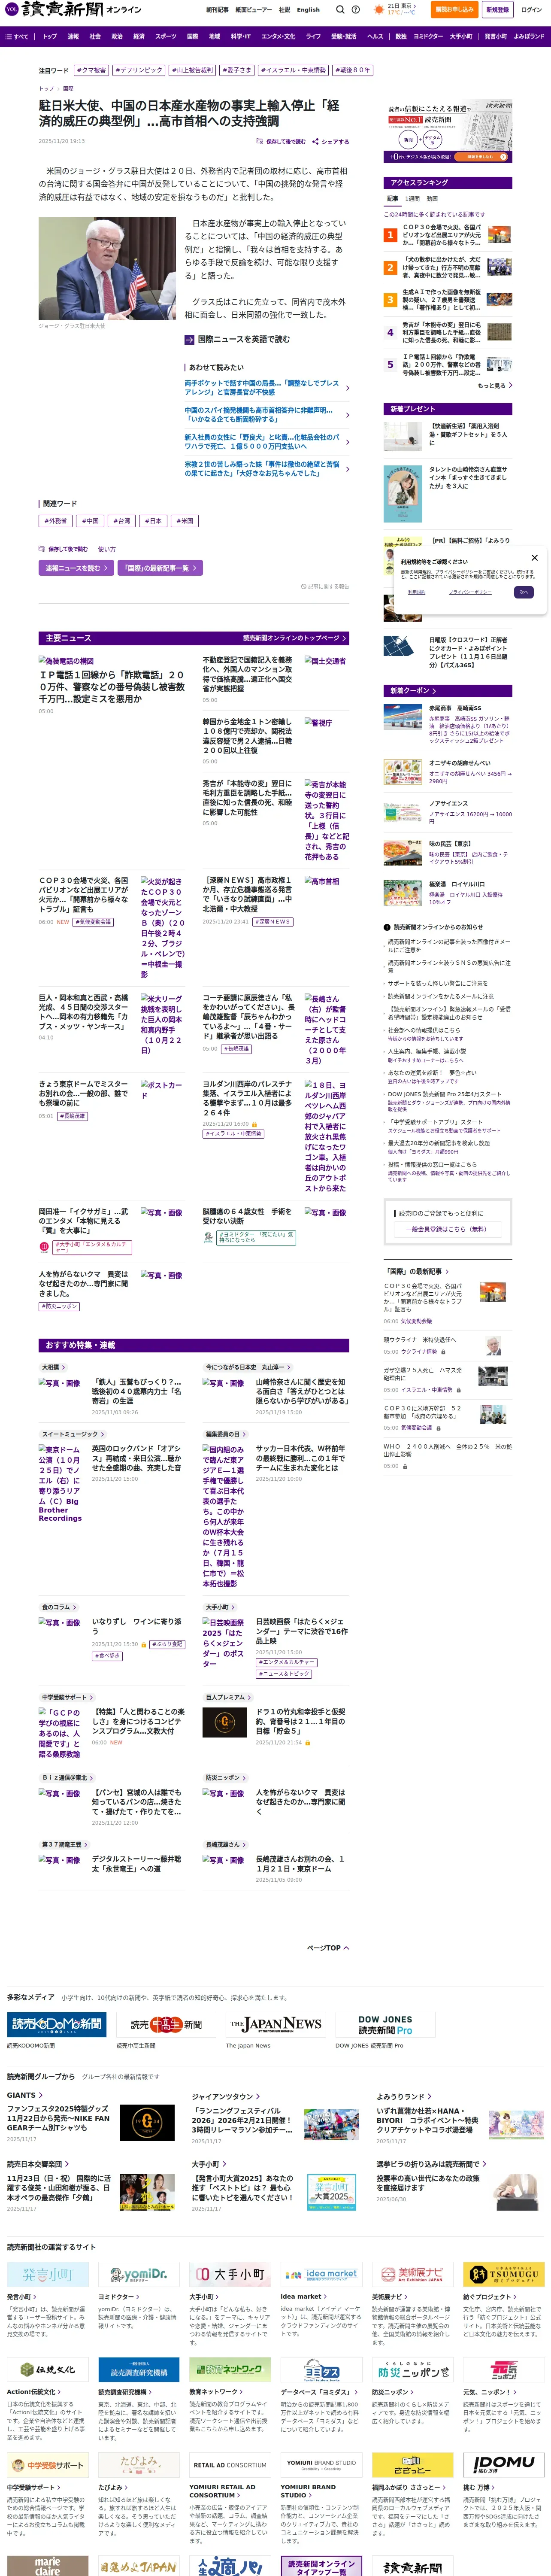Click the ログイン login link
This screenshot has height=2576, width=551.
531,10
